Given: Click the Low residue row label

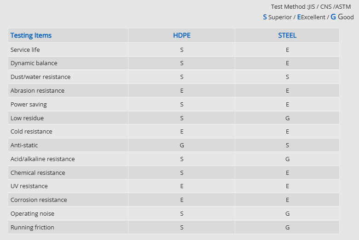Looking at the screenshot, I should (27, 118).
